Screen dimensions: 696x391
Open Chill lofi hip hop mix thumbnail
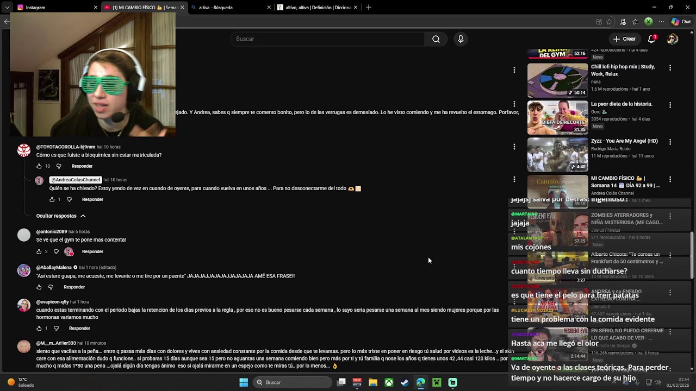coord(557,80)
